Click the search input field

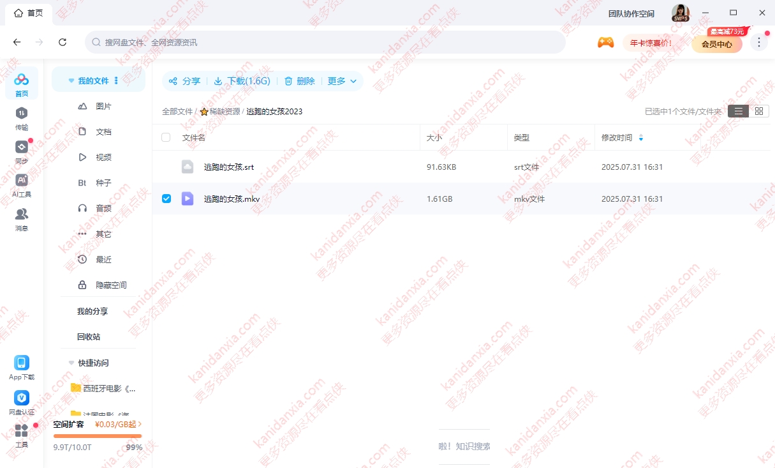pos(325,42)
